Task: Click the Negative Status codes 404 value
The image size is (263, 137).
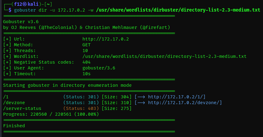Action: [86, 62]
